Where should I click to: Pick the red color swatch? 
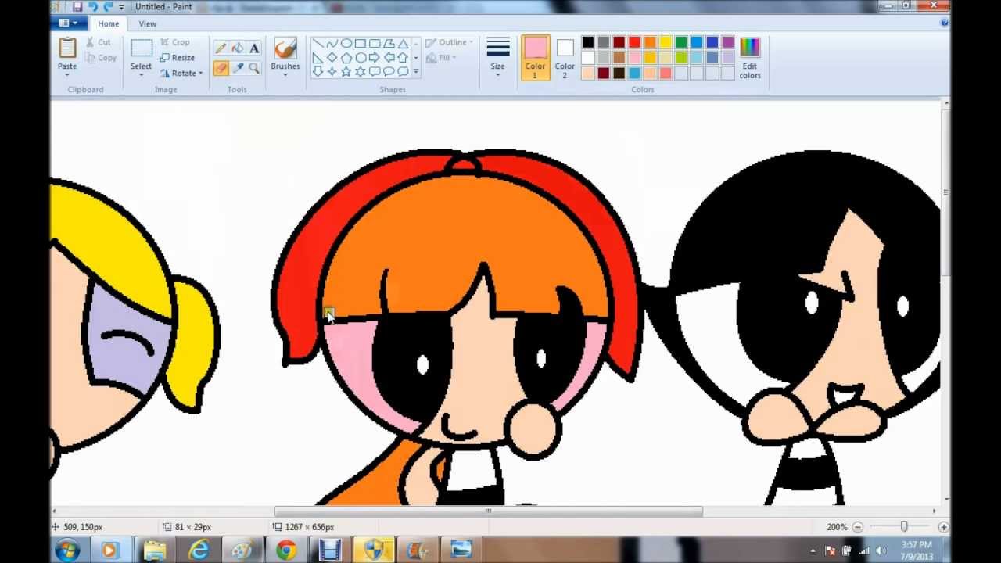click(634, 42)
